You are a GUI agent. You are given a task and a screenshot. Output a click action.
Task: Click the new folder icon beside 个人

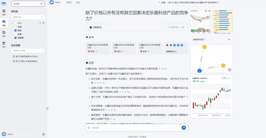[43, 23]
